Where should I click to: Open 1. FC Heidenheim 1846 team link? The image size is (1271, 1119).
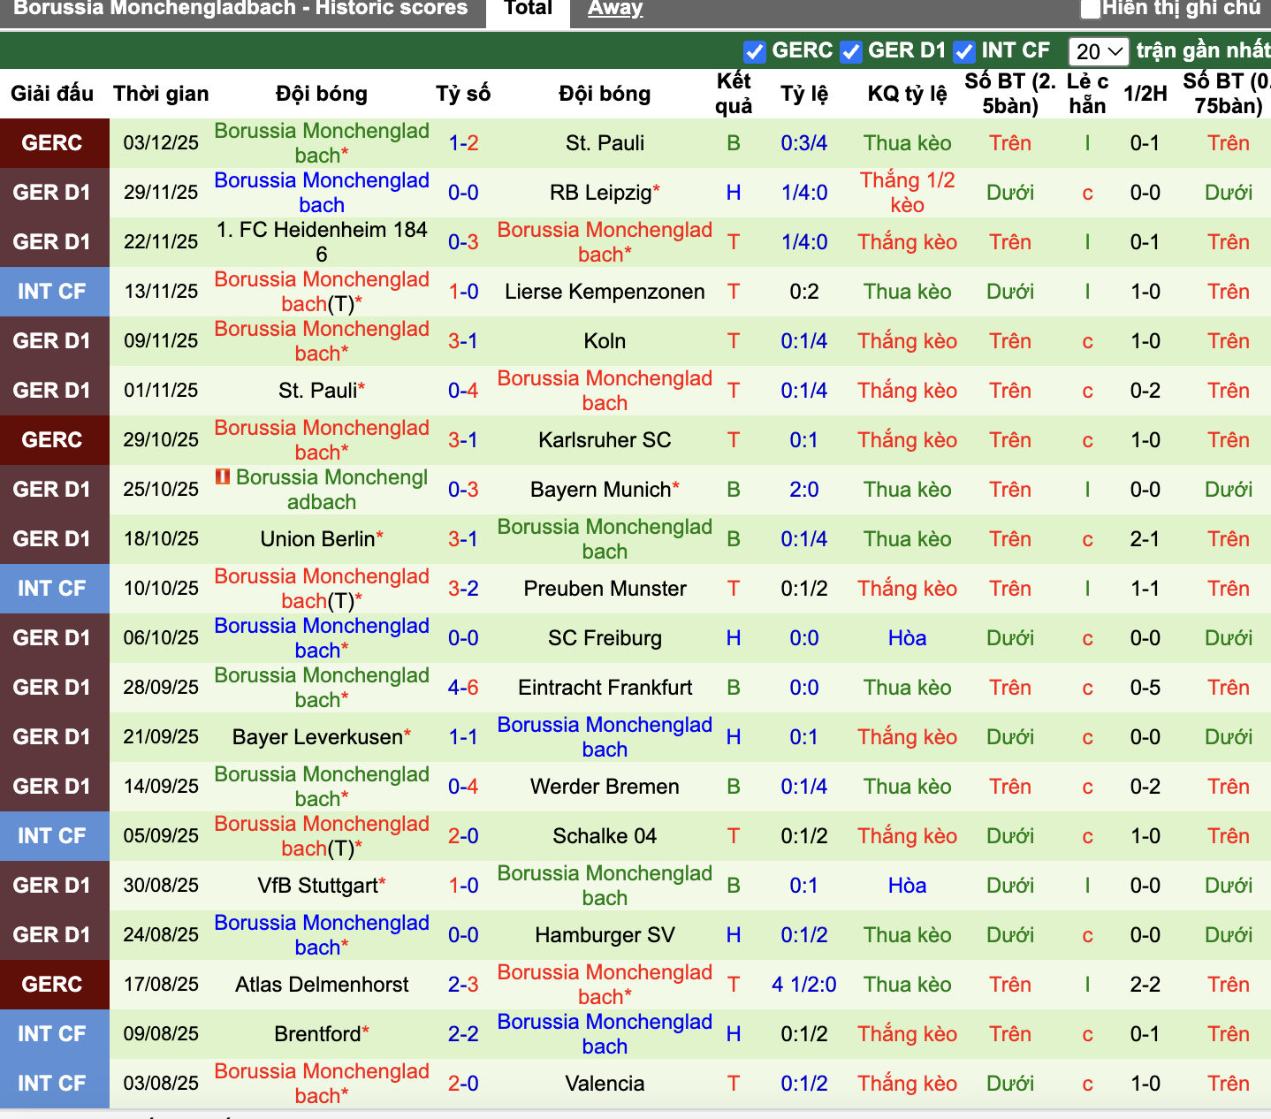[x=322, y=242]
